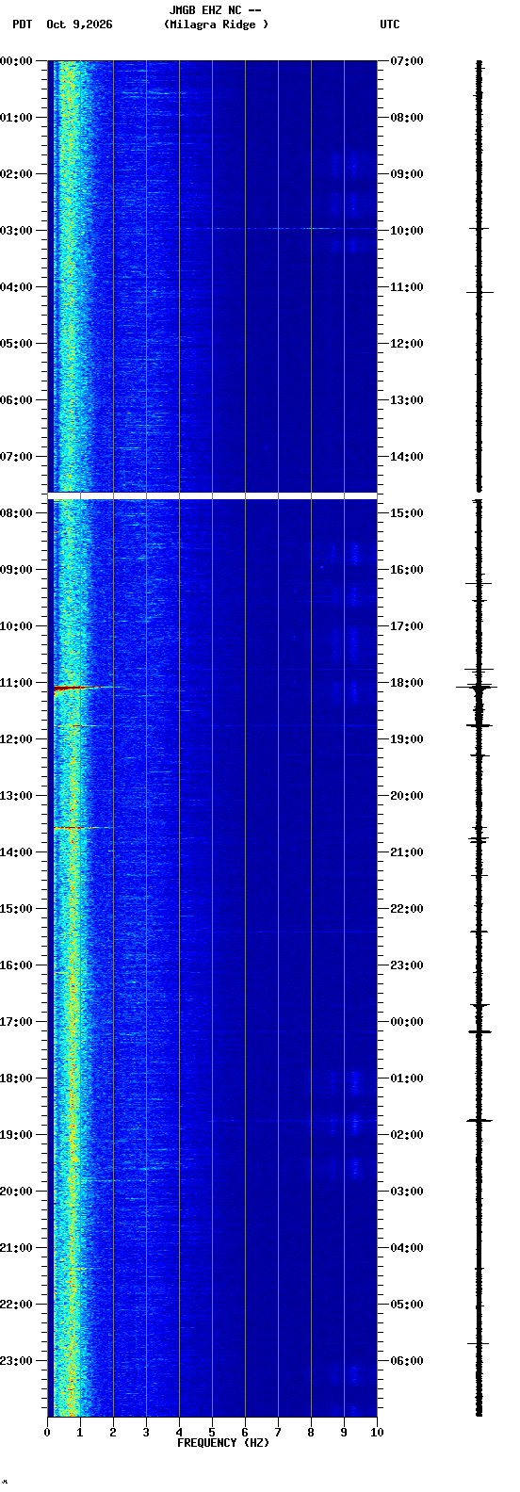Click the frequency axis tick label '10'

coord(377,1433)
